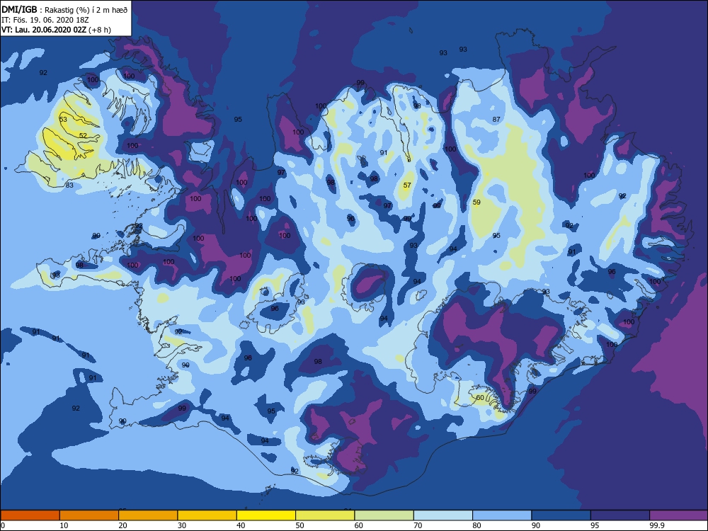The width and height of the screenshot is (708, 531).
Task: Click the dark blue 90–95 legend swatch
Action: click(561, 515)
